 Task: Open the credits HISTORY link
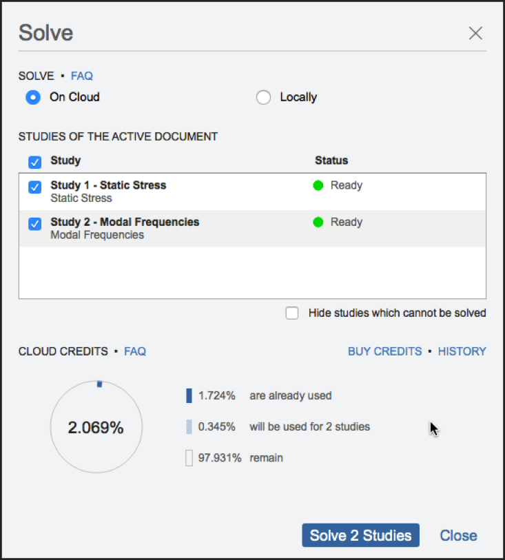[x=462, y=351]
